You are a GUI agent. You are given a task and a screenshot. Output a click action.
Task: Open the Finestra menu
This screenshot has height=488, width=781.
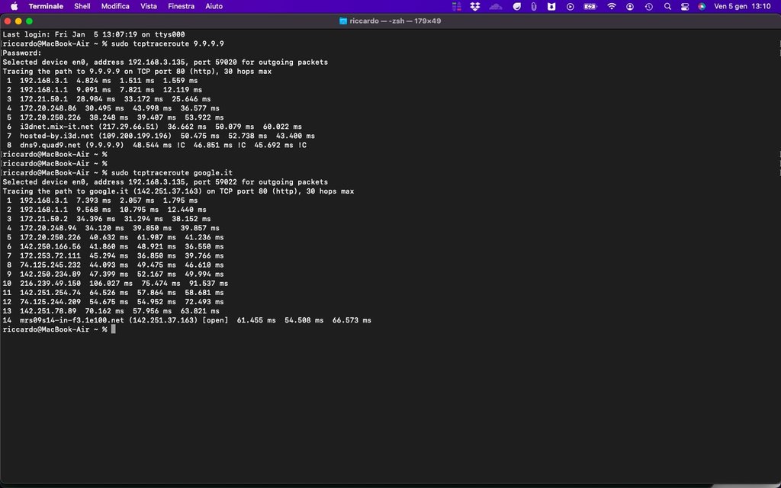click(181, 6)
